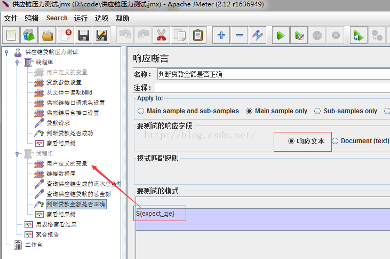Select 判断贷款是否成功 assertion

(x=70, y=133)
